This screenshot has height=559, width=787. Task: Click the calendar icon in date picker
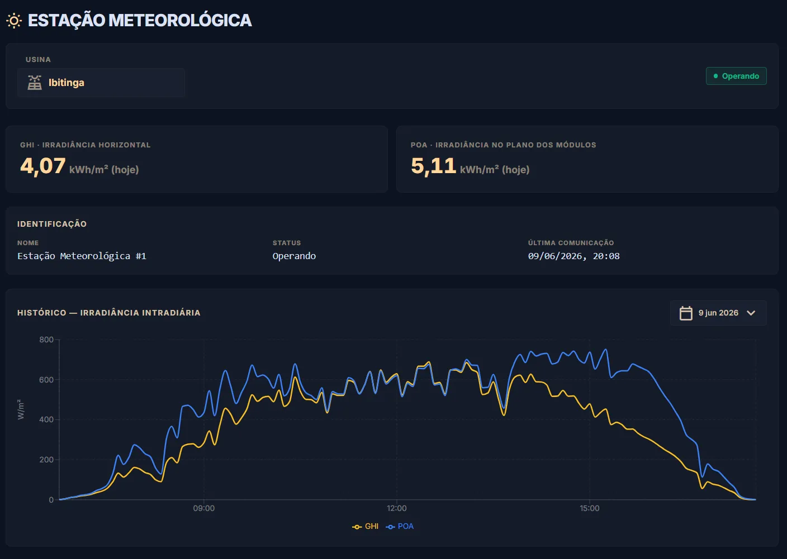(x=686, y=313)
